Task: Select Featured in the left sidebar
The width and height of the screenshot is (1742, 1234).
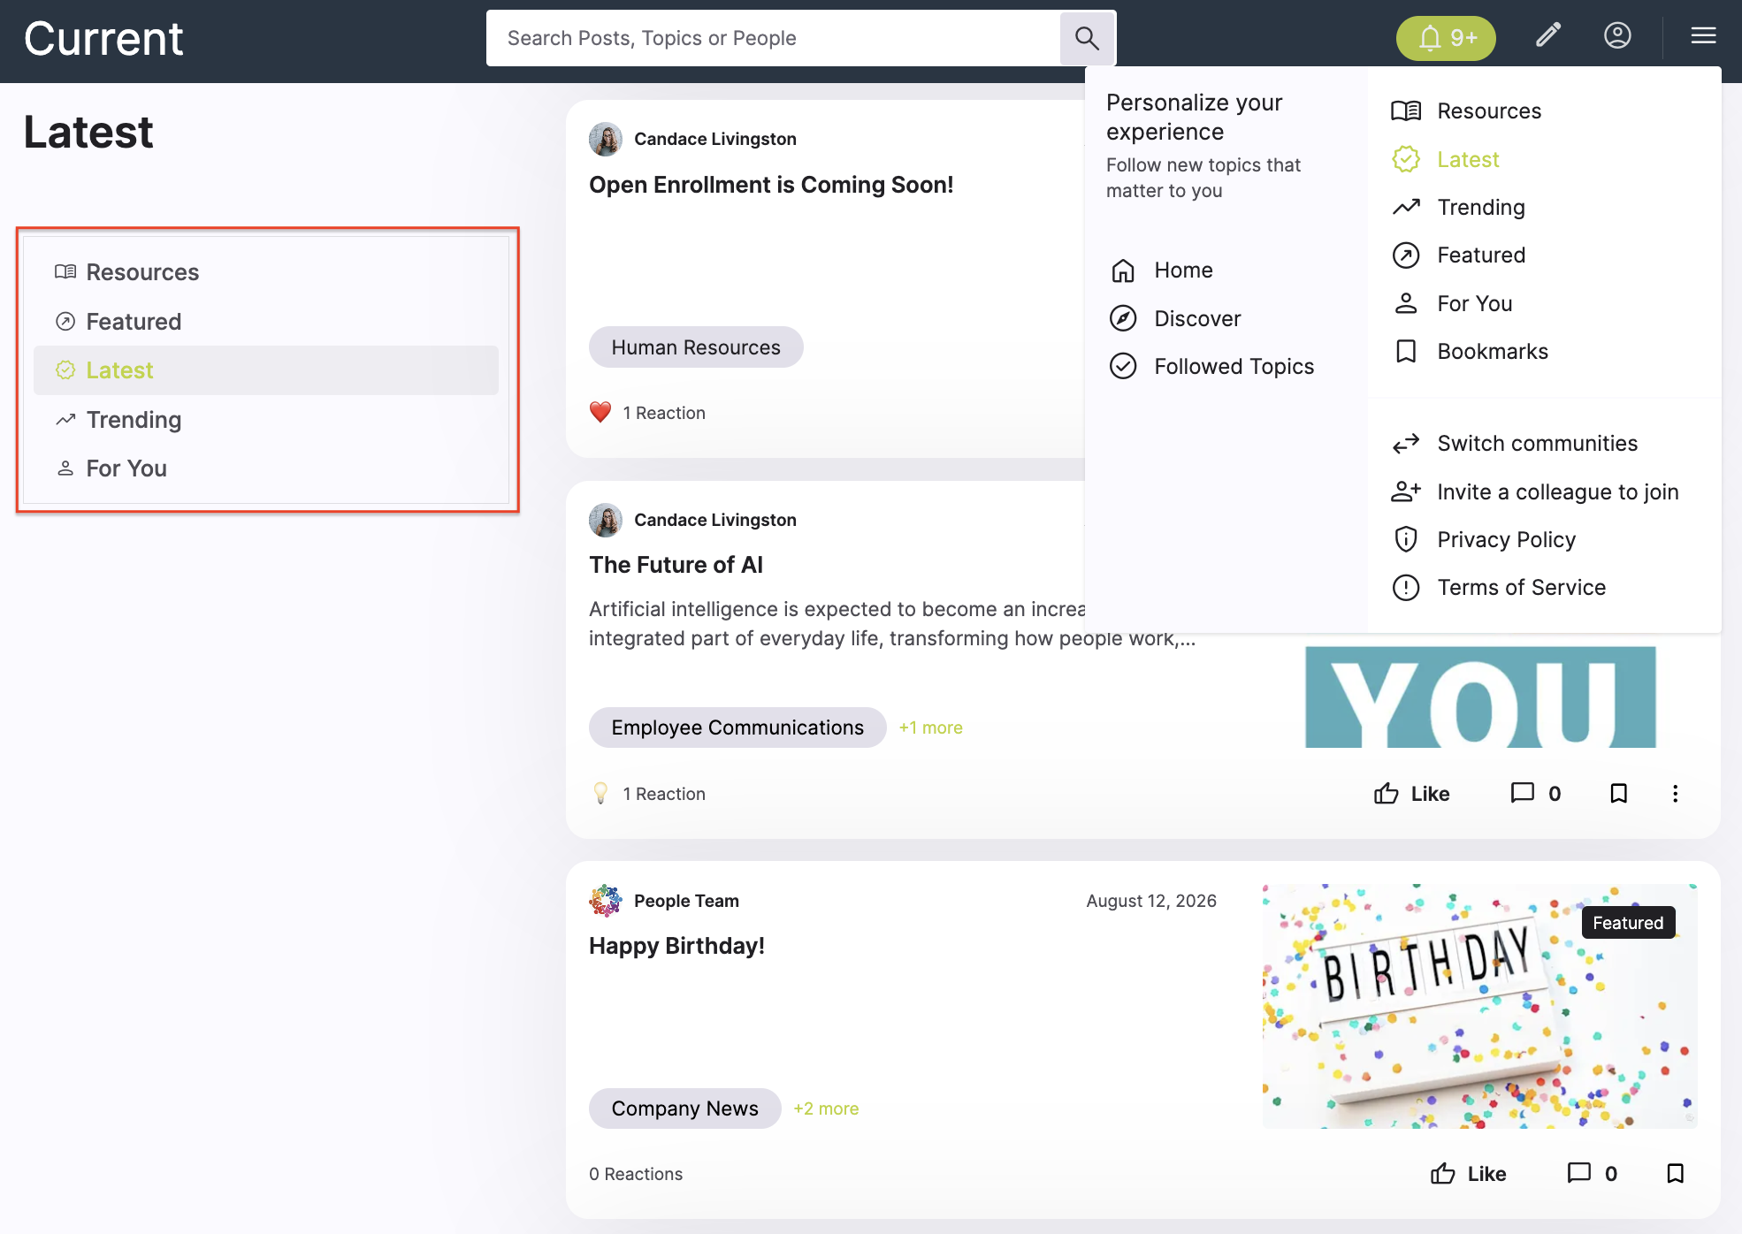Action: tap(265, 322)
